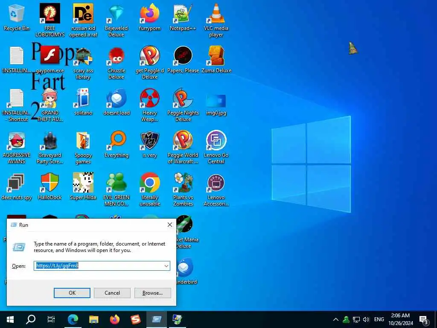Select GRAND THEFT AU... desktop icon
The height and width of the screenshot is (328, 437).
(x=50, y=105)
